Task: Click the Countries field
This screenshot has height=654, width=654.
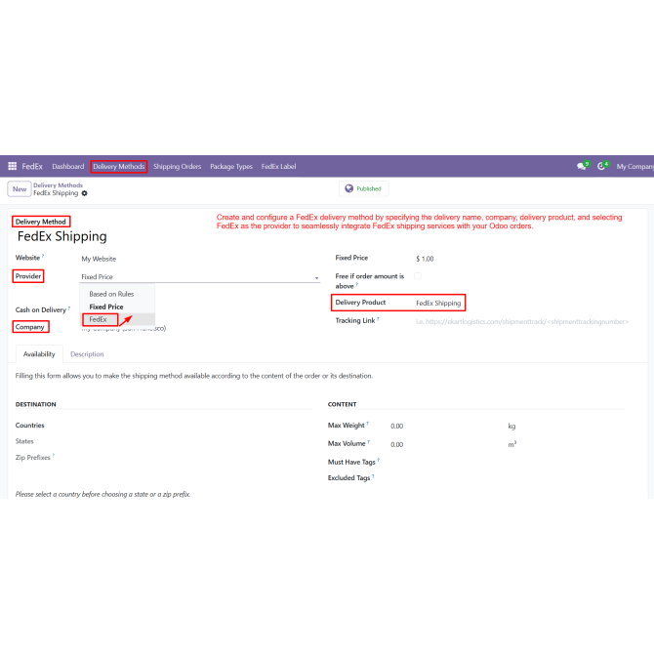Action: [x=29, y=426]
